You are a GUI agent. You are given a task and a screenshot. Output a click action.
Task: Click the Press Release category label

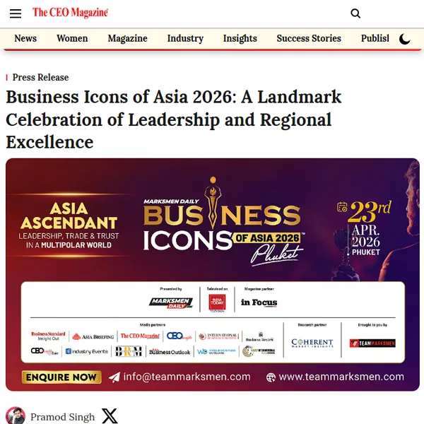pyautogui.click(x=40, y=77)
